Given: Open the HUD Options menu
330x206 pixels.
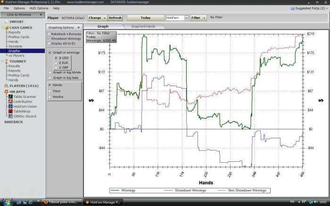Looking at the screenshot, I should tap(39, 8).
